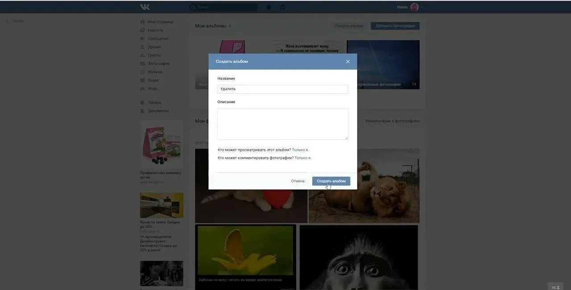Click the Мои альбомы heading
Viewport: 571px width, 290px height.
[211, 26]
